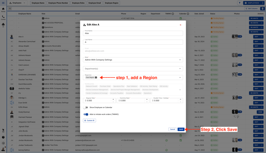Viewport: 266px width, 153px height.
Task: Click into the Last Name field
Action: click(x=133, y=42)
